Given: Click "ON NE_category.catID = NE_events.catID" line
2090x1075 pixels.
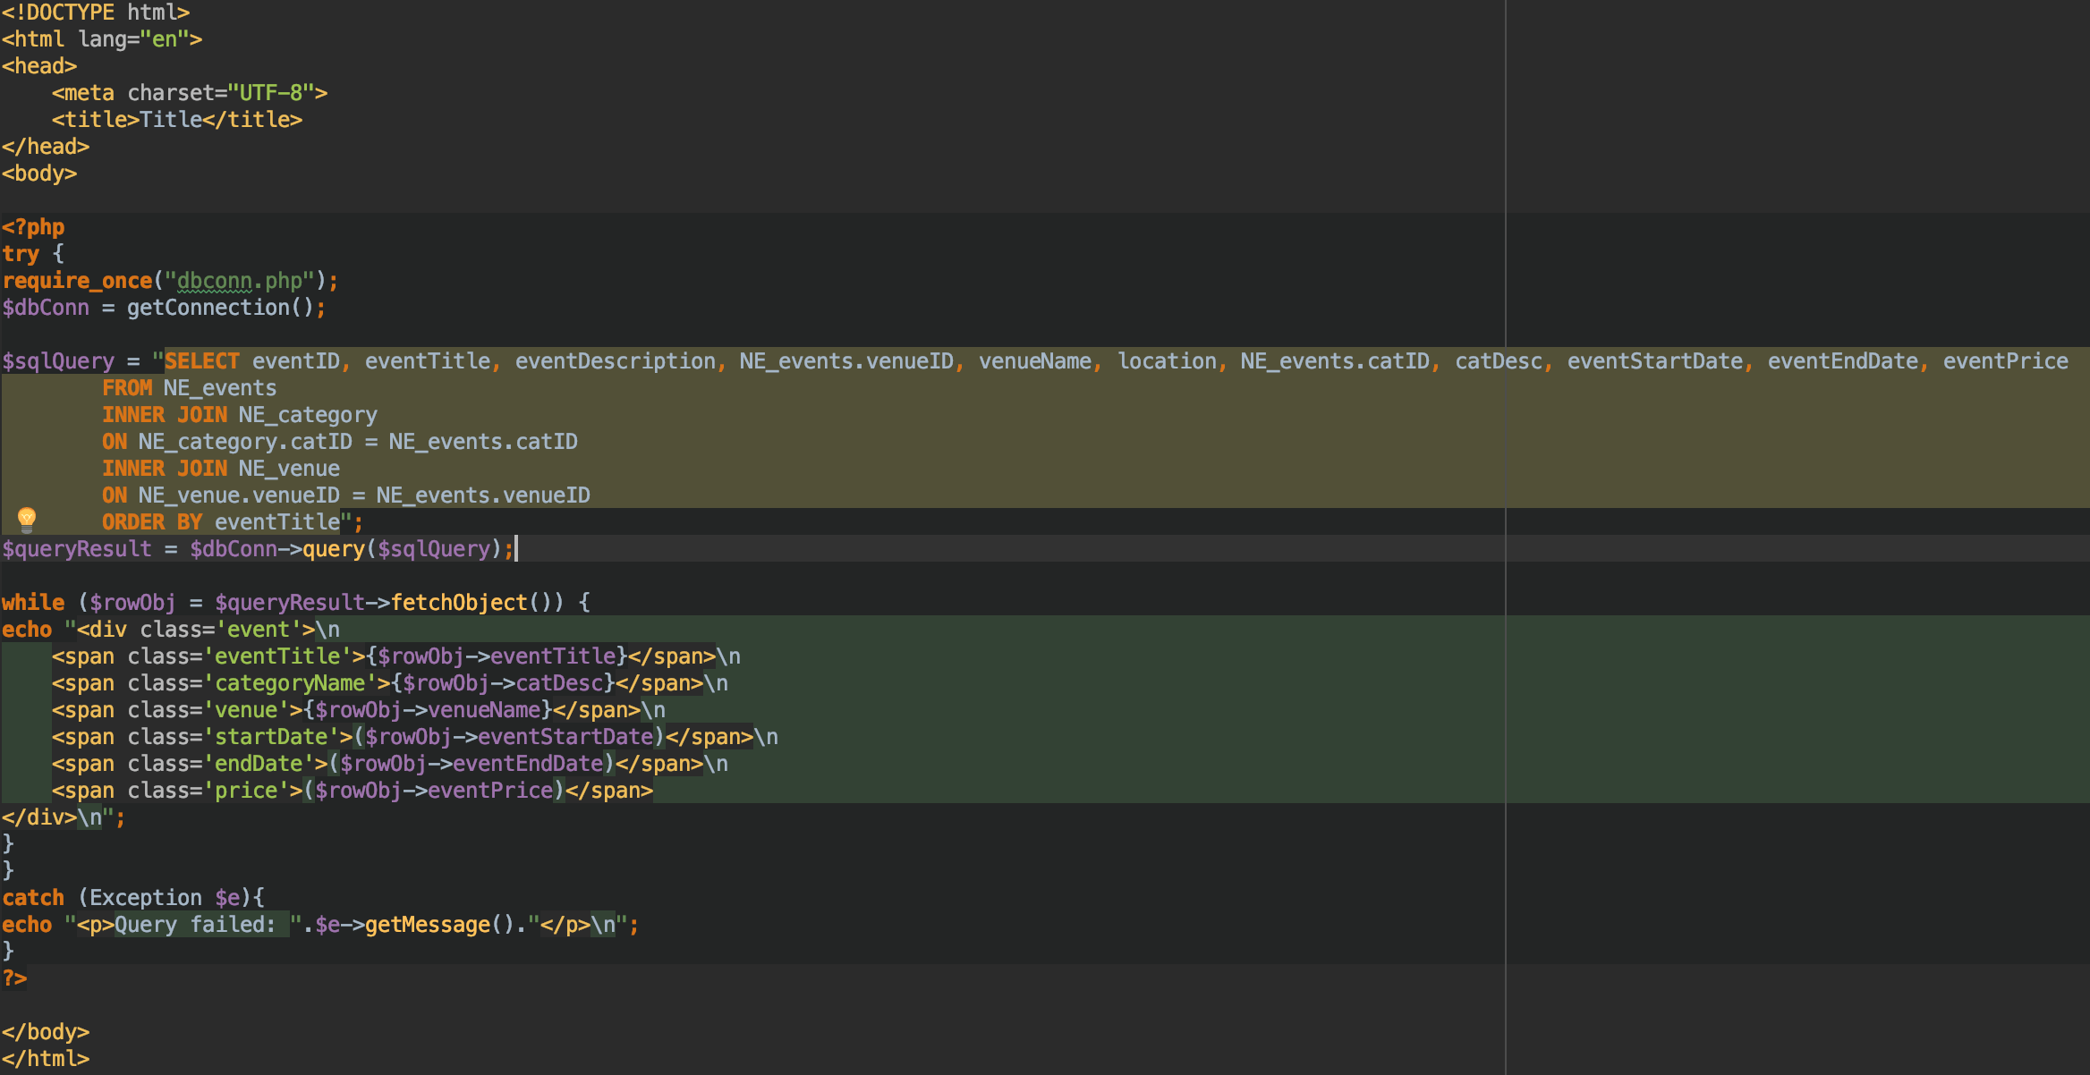Looking at the screenshot, I should tap(340, 442).
